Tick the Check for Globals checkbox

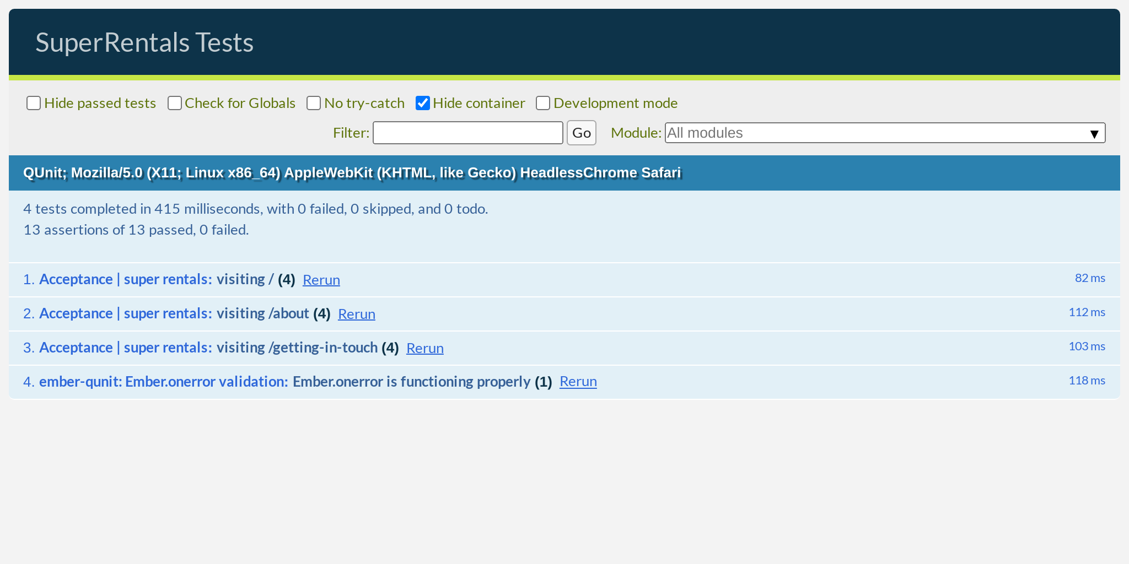[175, 103]
